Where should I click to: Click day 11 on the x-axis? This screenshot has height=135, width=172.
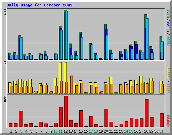[60, 131]
